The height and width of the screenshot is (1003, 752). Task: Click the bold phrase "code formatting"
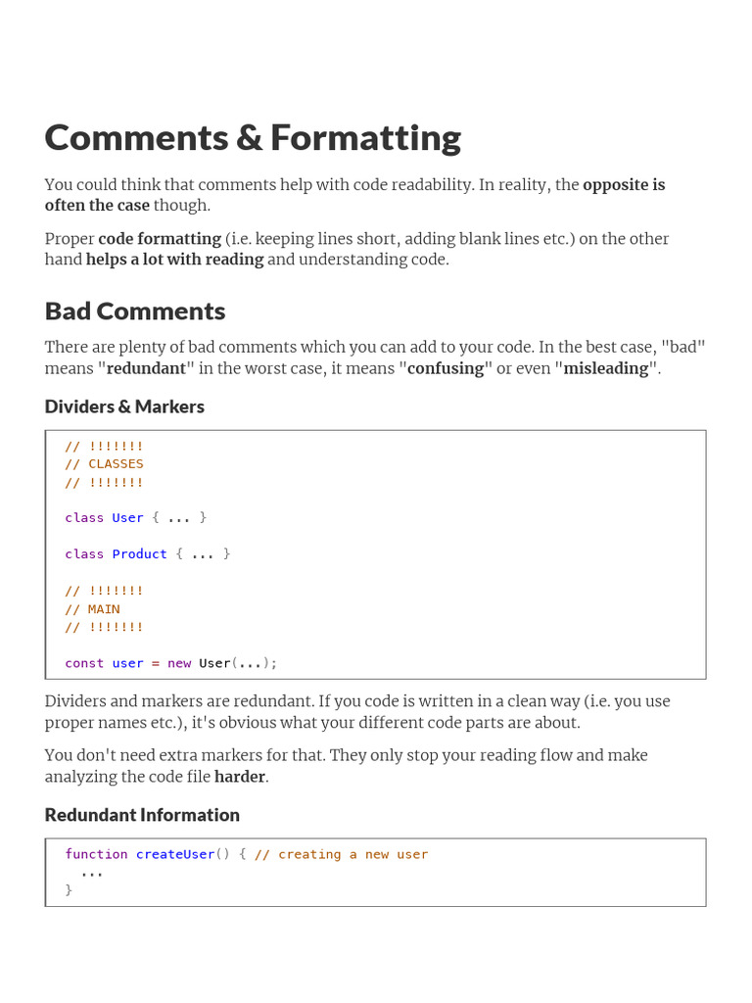[160, 239]
